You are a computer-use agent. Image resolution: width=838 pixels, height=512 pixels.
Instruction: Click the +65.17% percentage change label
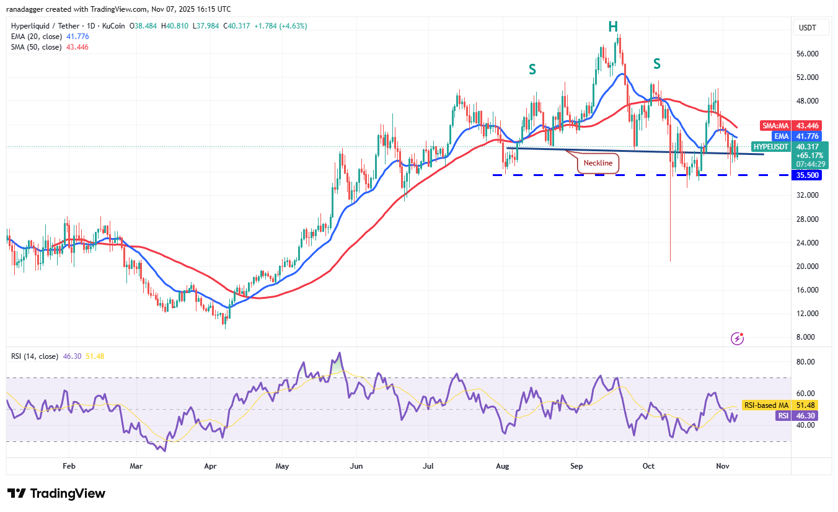click(x=809, y=156)
